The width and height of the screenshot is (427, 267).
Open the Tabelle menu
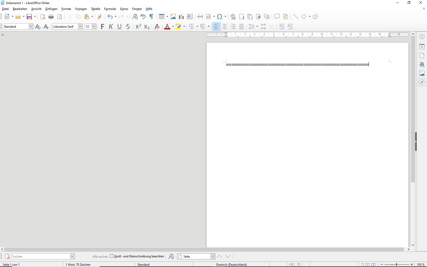pyautogui.click(x=96, y=9)
